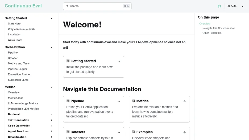Open Supported LLMs page
This screenshot has height=140, width=249.
coord(18,80)
